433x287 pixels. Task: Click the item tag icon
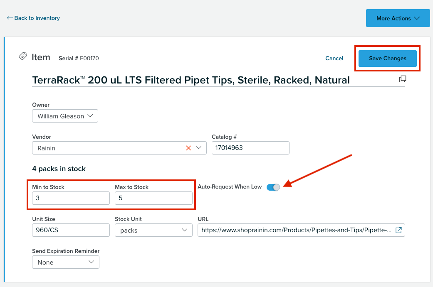[x=22, y=56]
